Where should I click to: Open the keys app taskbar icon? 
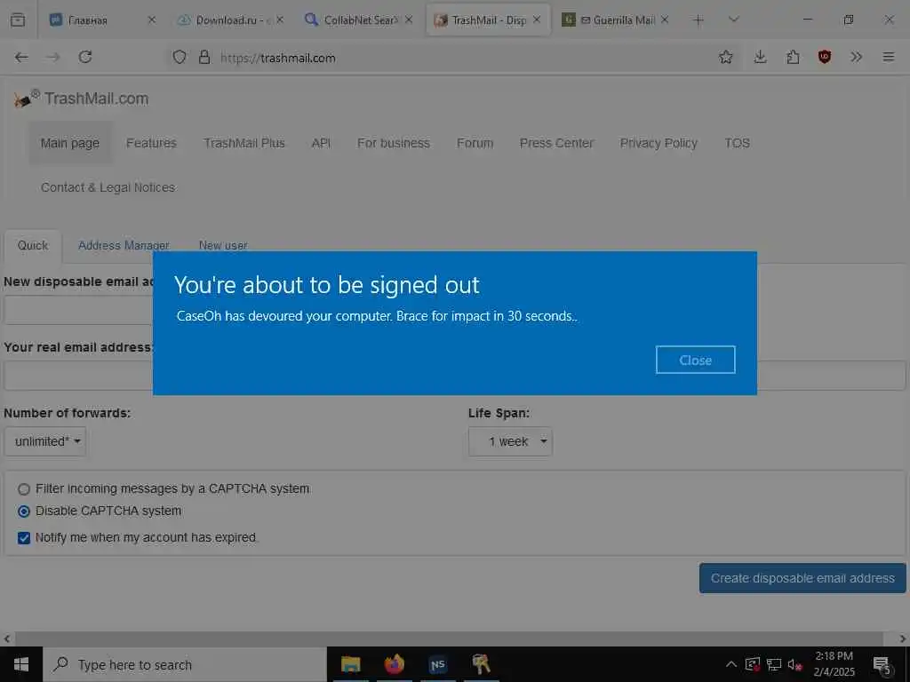pos(481,664)
